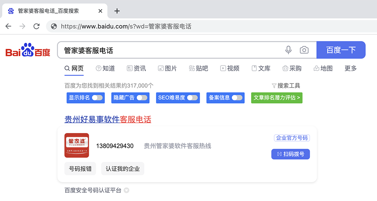The width and height of the screenshot is (377, 201).
Task: Open image search with camera icon
Action: [x=304, y=50]
